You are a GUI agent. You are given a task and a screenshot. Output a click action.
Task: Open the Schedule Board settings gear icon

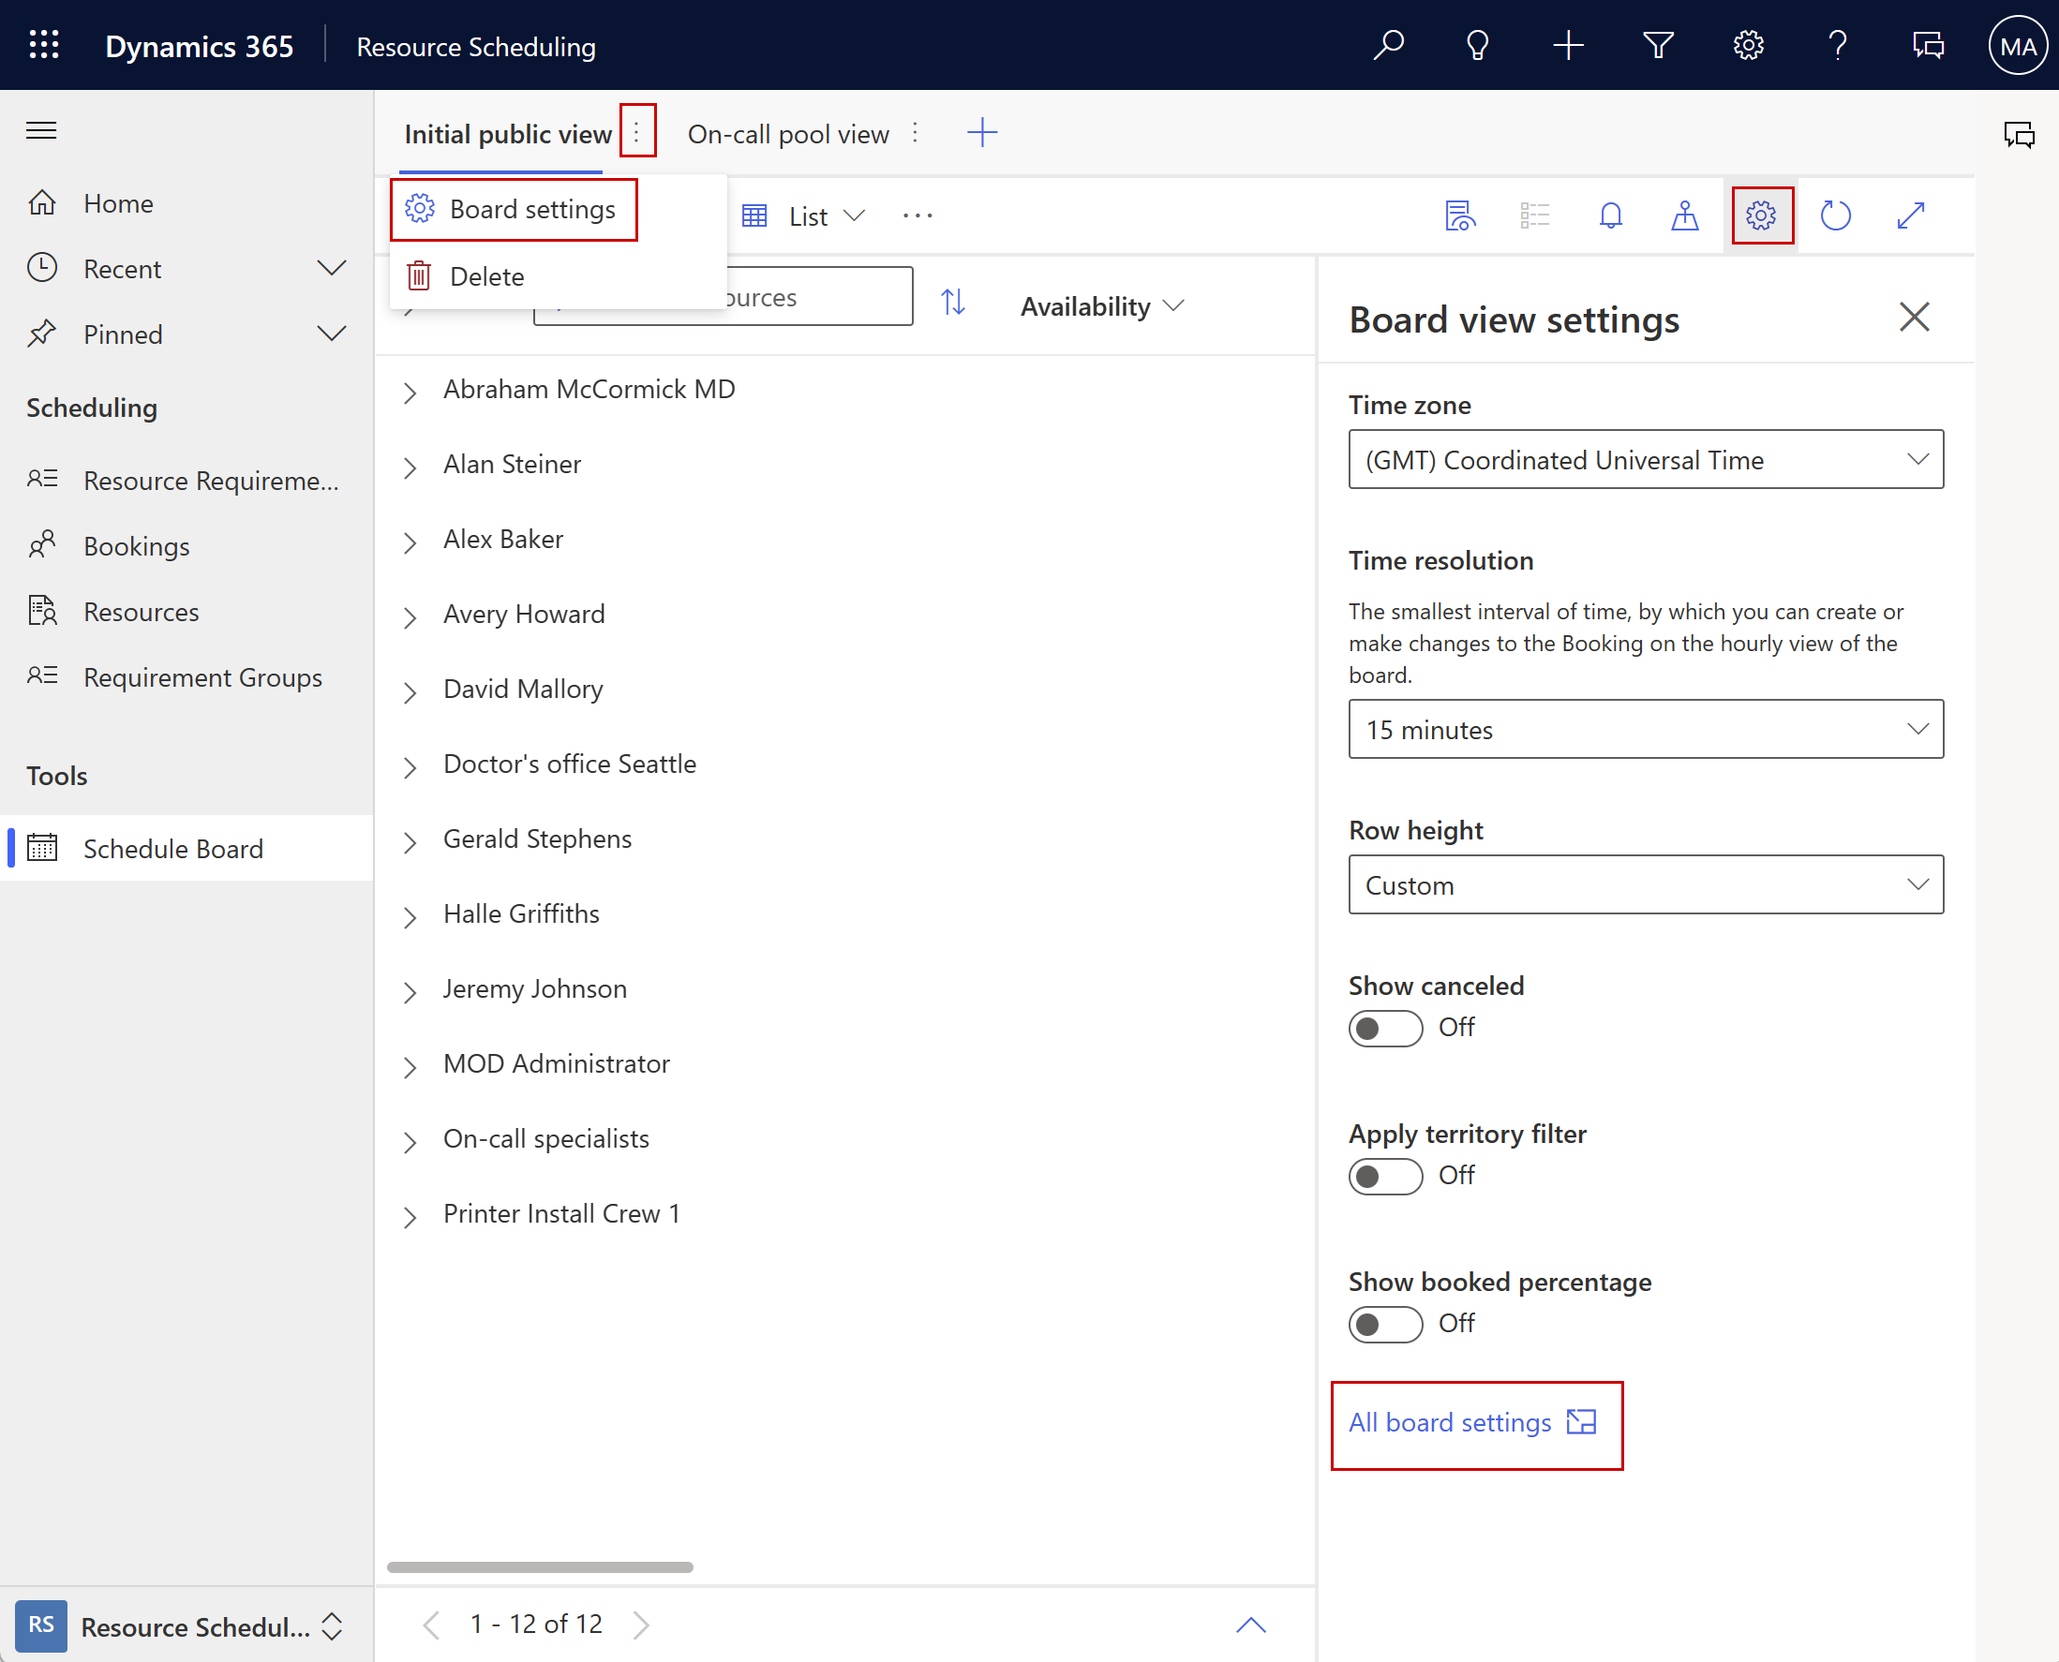coord(1760,214)
